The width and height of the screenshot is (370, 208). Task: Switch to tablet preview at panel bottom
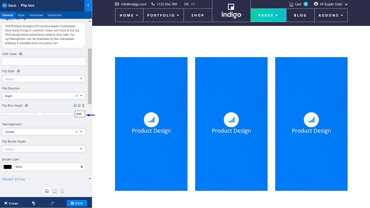[54, 191]
